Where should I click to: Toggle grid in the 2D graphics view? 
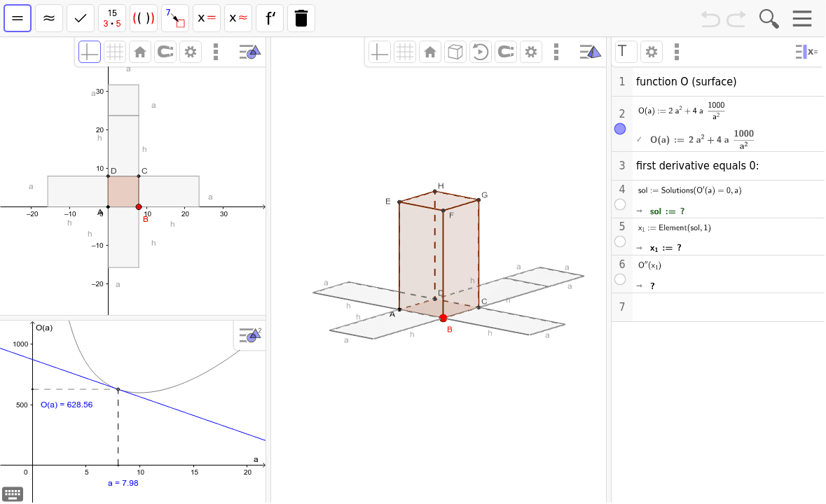[115, 52]
